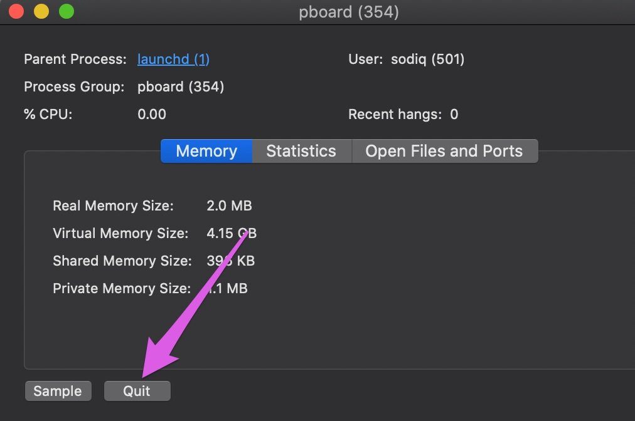Click the Virtual Memory Size value
The width and height of the screenshot is (635, 421).
coord(232,233)
